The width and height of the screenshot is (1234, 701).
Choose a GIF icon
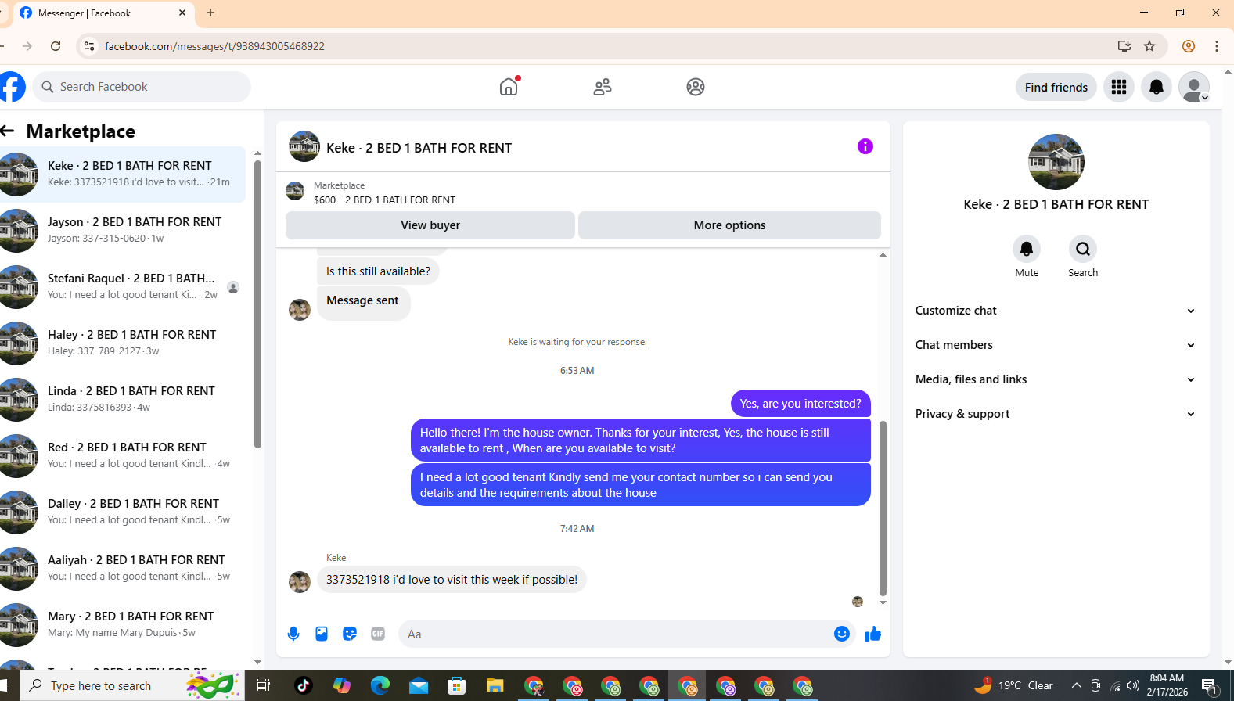[378, 634]
